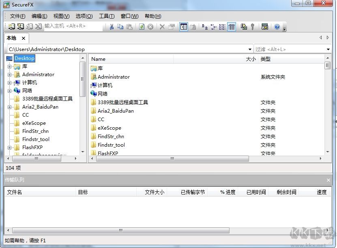Open the 工具(T) menu

point(107,16)
